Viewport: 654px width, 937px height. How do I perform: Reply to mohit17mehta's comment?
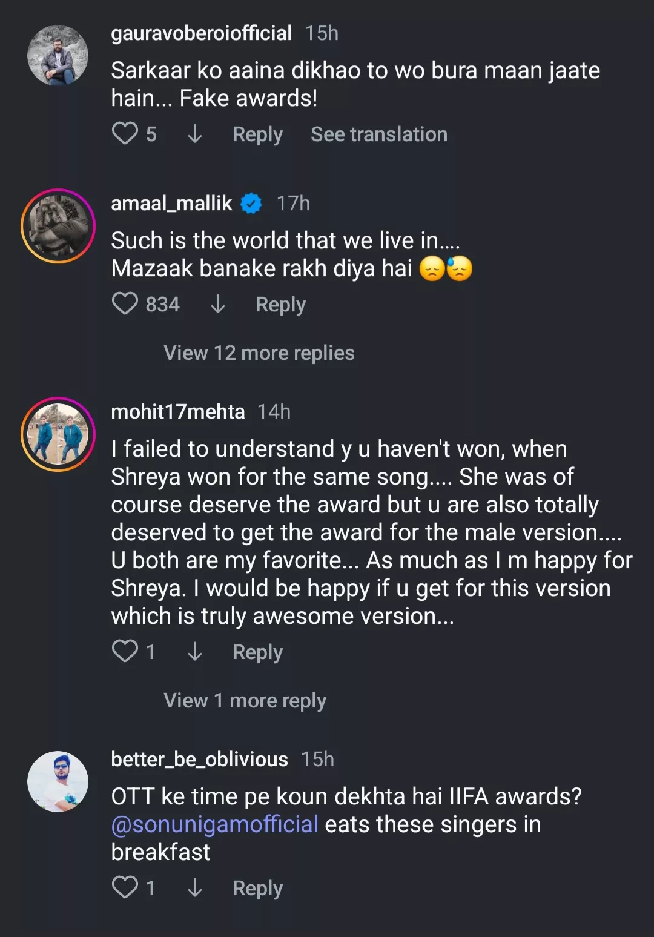257,652
